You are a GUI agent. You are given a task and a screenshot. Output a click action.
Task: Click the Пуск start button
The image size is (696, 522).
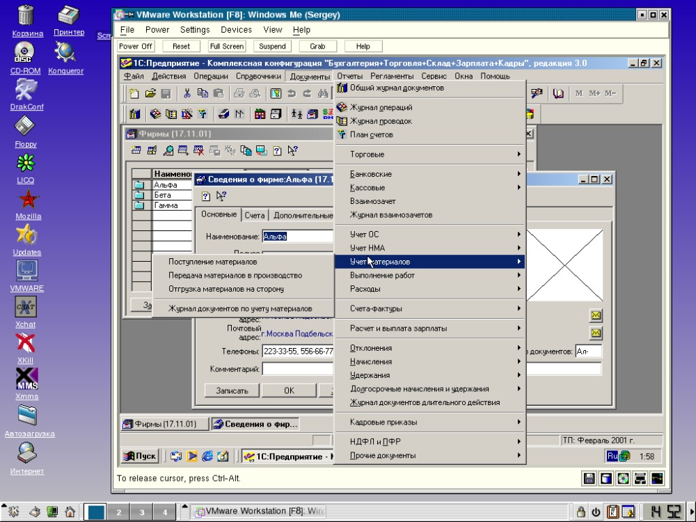(140, 456)
